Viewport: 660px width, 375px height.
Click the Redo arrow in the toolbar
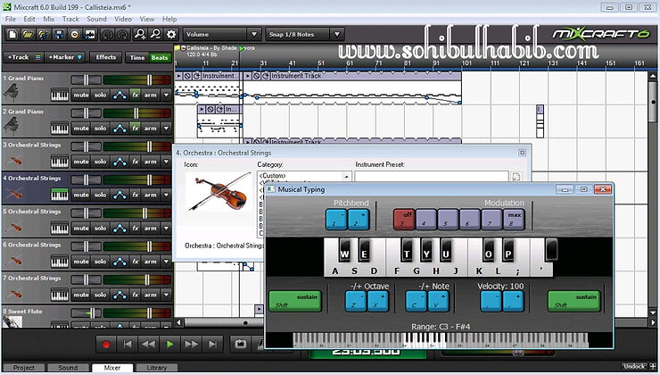(x=123, y=34)
